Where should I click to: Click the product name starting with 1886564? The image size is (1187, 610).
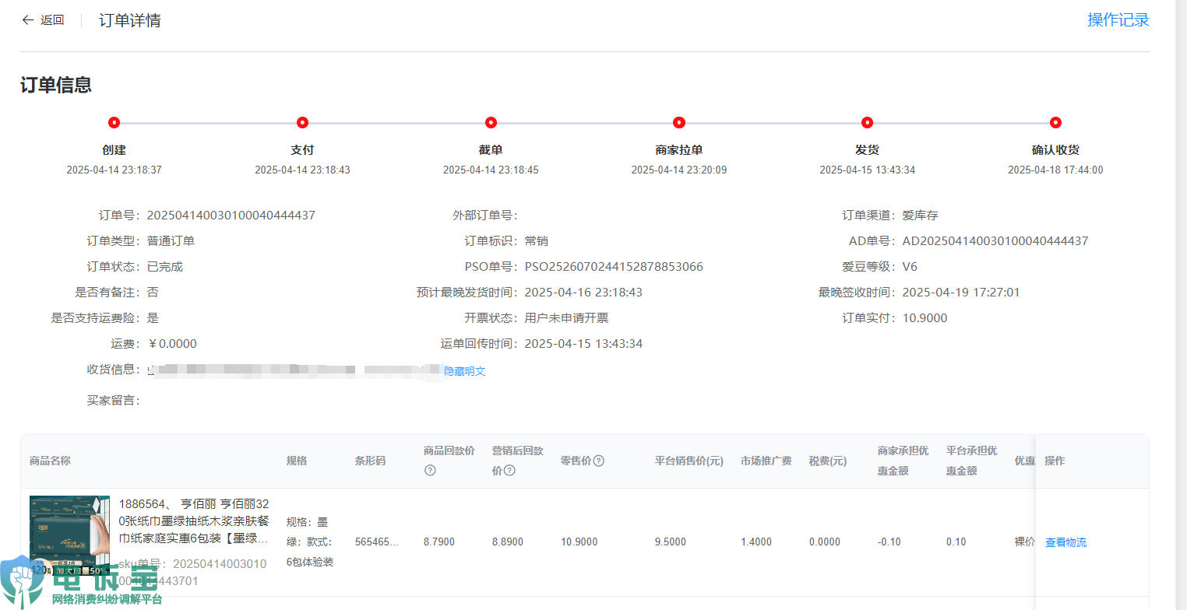(x=194, y=521)
